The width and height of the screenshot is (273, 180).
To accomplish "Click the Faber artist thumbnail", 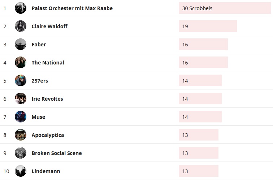I will pos(21,44).
